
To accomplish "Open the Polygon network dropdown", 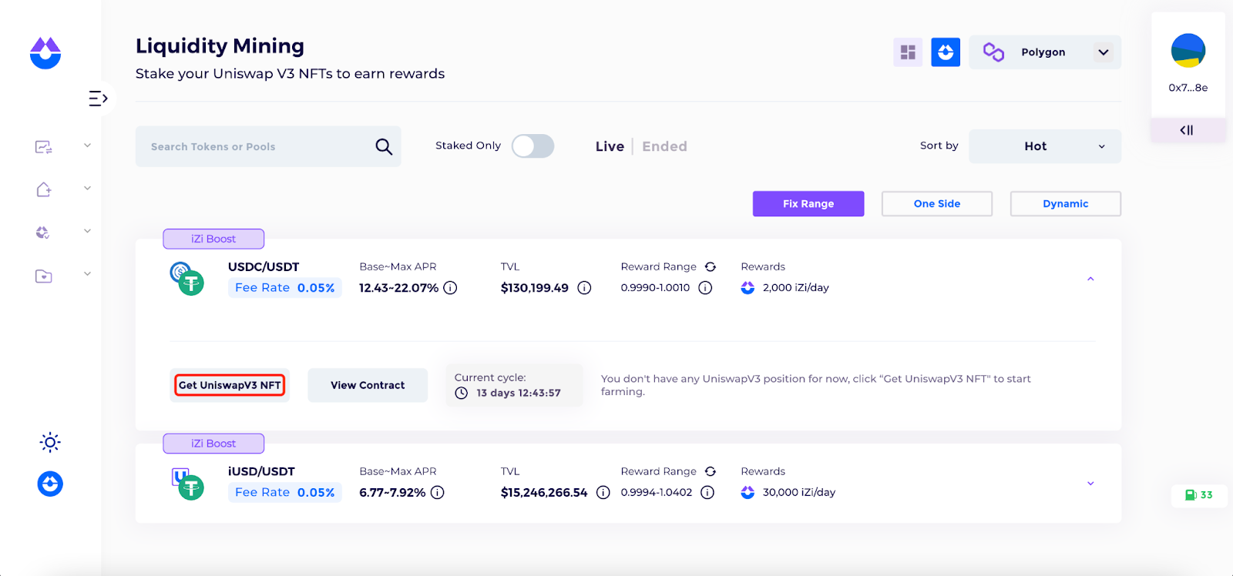I will pos(1045,52).
